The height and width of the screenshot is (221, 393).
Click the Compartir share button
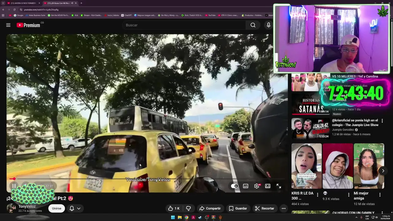coord(210,208)
